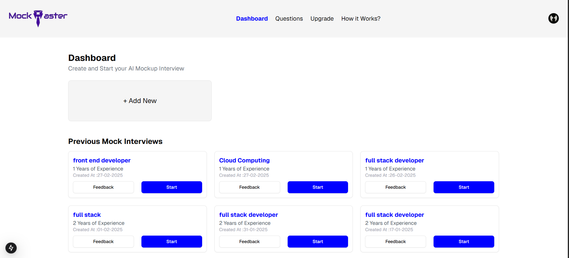This screenshot has height=258, width=569.
Task: Open Feedback for Cloud Computing
Action: coord(249,187)
